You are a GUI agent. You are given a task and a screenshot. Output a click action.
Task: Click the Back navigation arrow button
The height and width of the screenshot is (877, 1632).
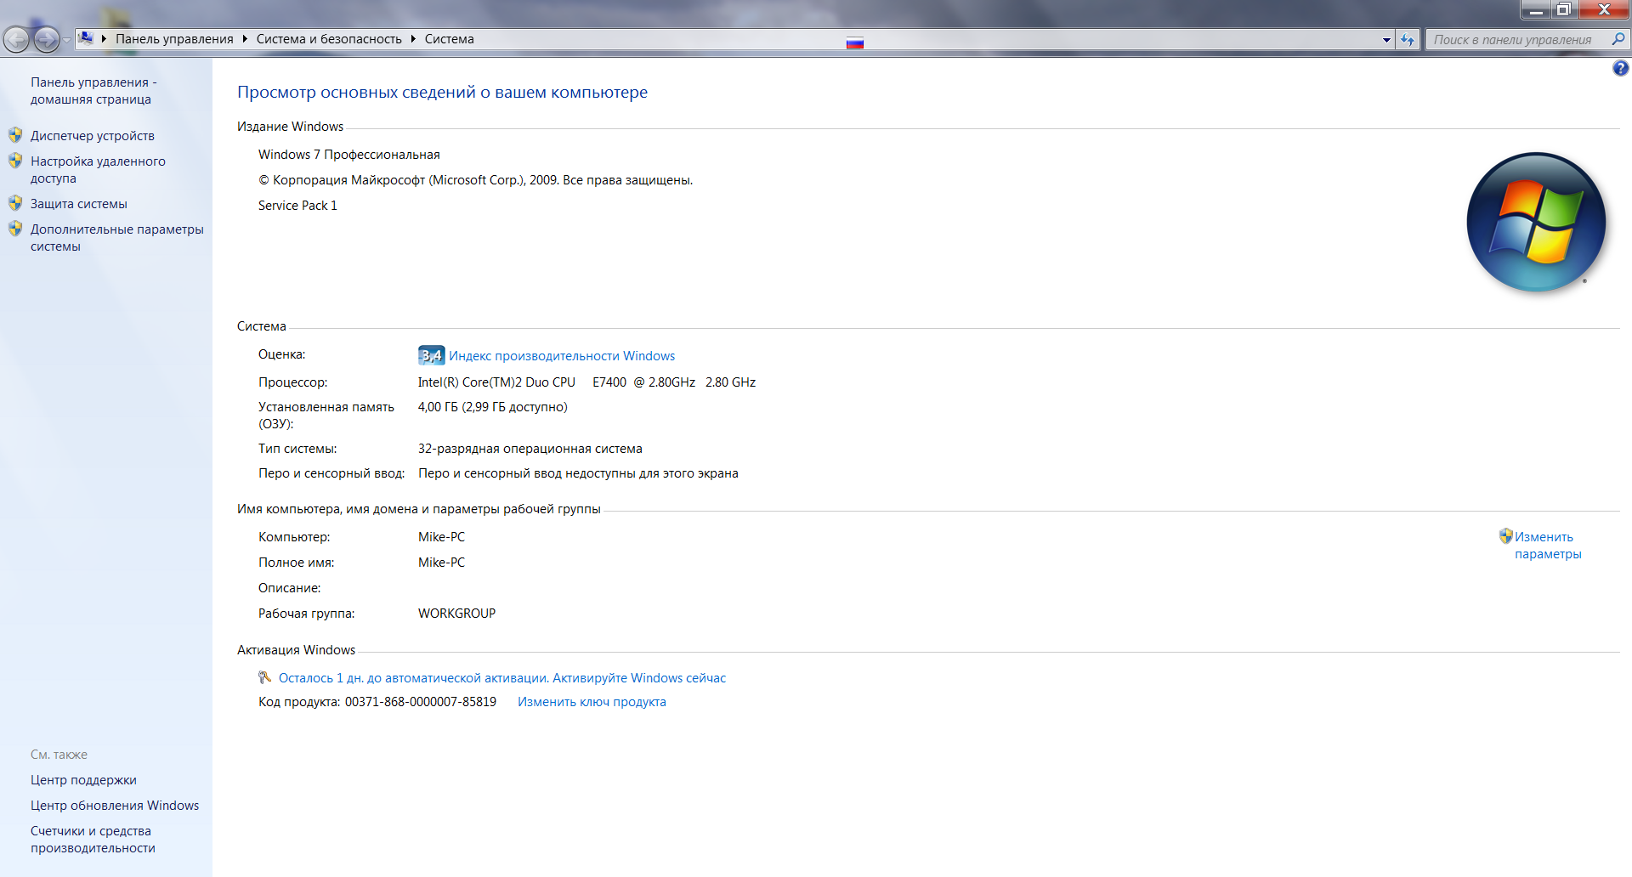(16, 39)
